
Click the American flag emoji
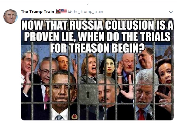[x=64, y=11]
